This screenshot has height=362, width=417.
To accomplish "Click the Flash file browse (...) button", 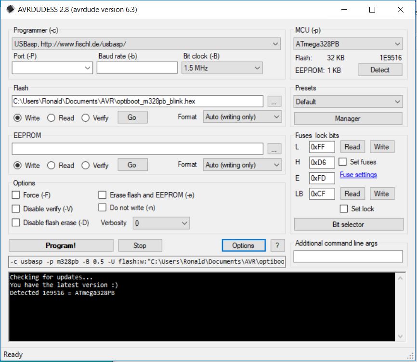I will click(274, 102).
